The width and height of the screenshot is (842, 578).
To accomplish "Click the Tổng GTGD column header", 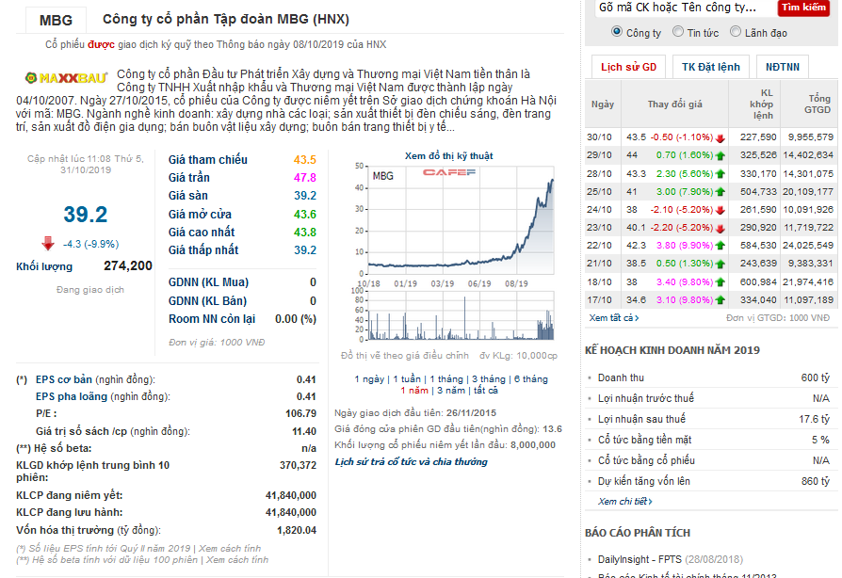I will [817, 104].
